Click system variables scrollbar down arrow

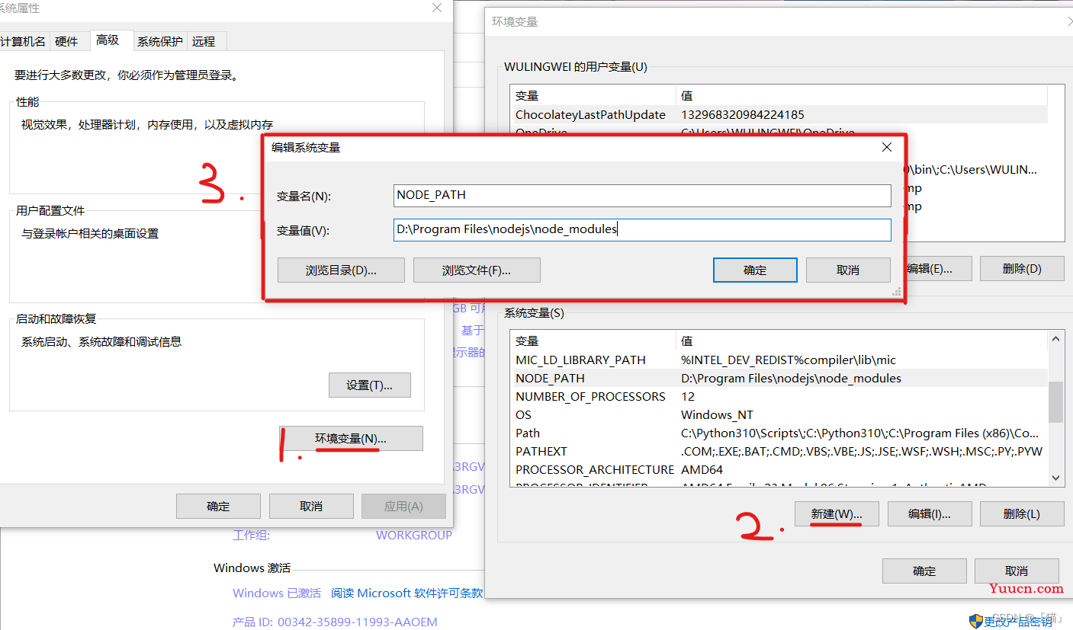1055,478
